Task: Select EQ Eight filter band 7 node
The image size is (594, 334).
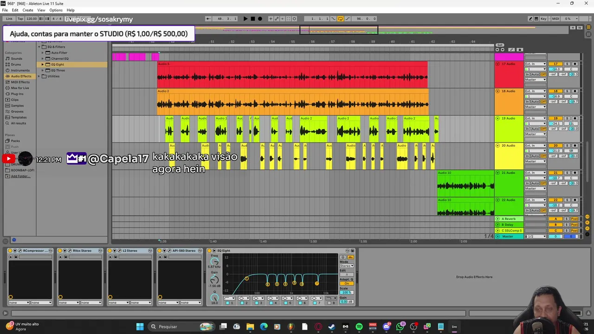Action: 316,283
